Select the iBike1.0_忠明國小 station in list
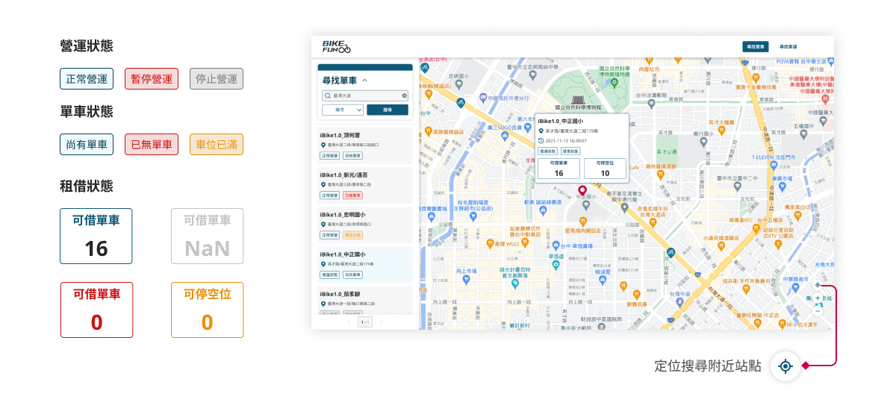896x417 pixels. click(364, 224)
